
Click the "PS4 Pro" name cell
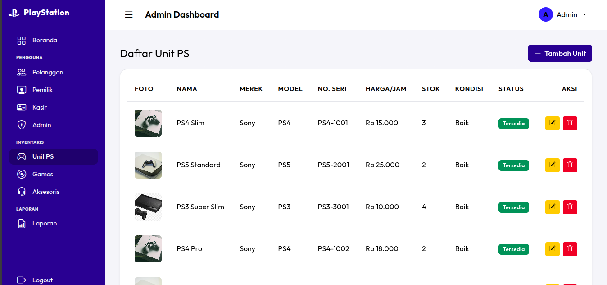click(190, 249)
